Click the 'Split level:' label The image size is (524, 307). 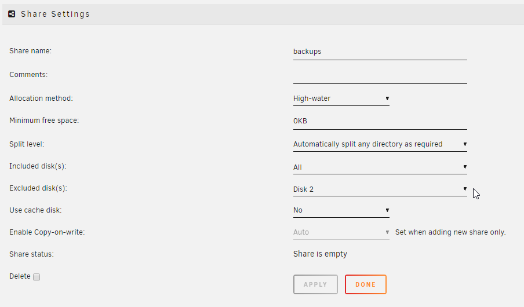(x=27, y=144)
